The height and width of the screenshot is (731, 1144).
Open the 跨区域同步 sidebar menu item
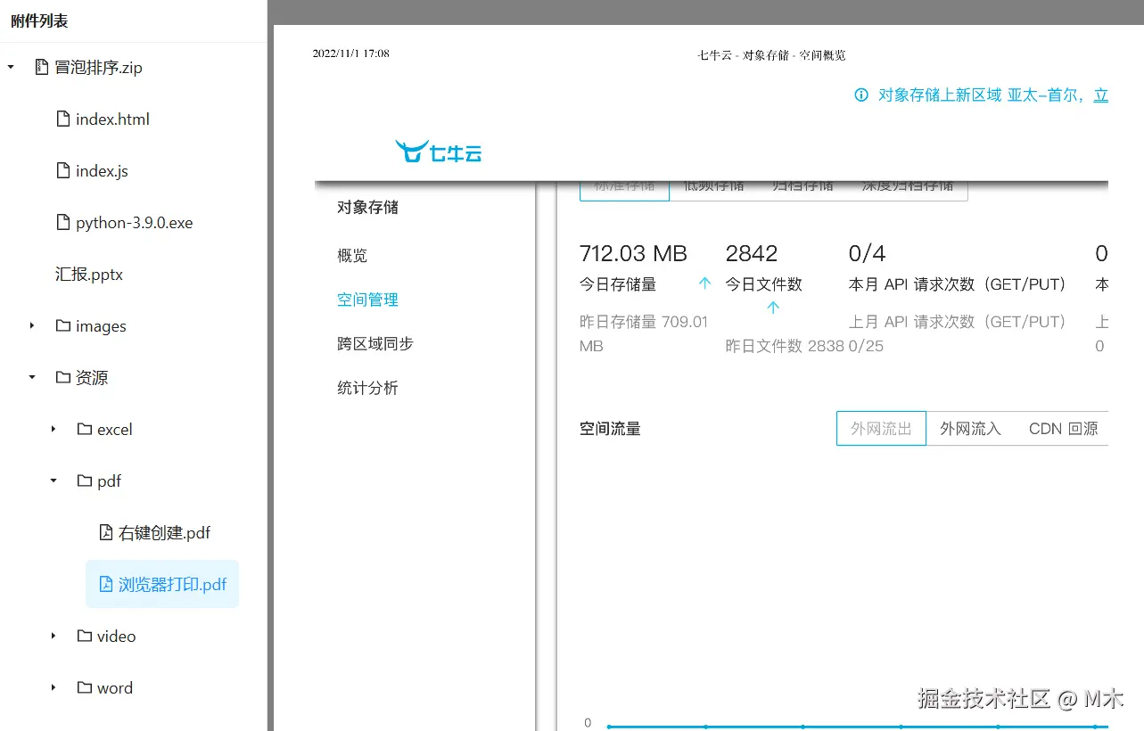click(x=375, y=344)
